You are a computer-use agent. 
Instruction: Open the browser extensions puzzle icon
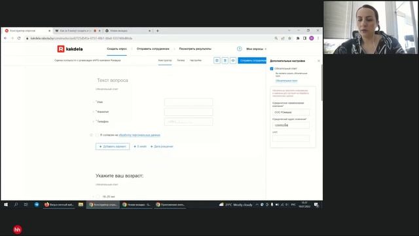pos(298,38)
